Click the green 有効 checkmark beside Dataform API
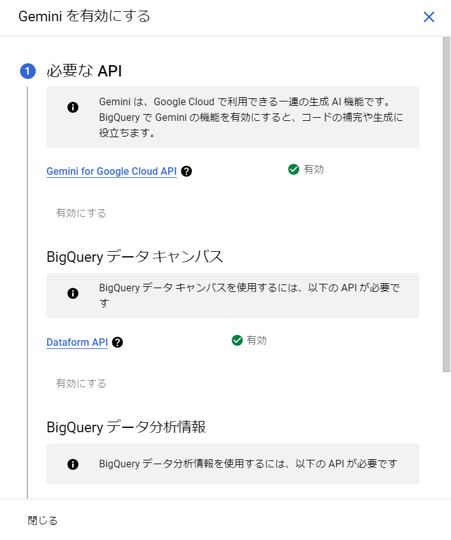This screenshot has width=451, height=540. [237, 340]
